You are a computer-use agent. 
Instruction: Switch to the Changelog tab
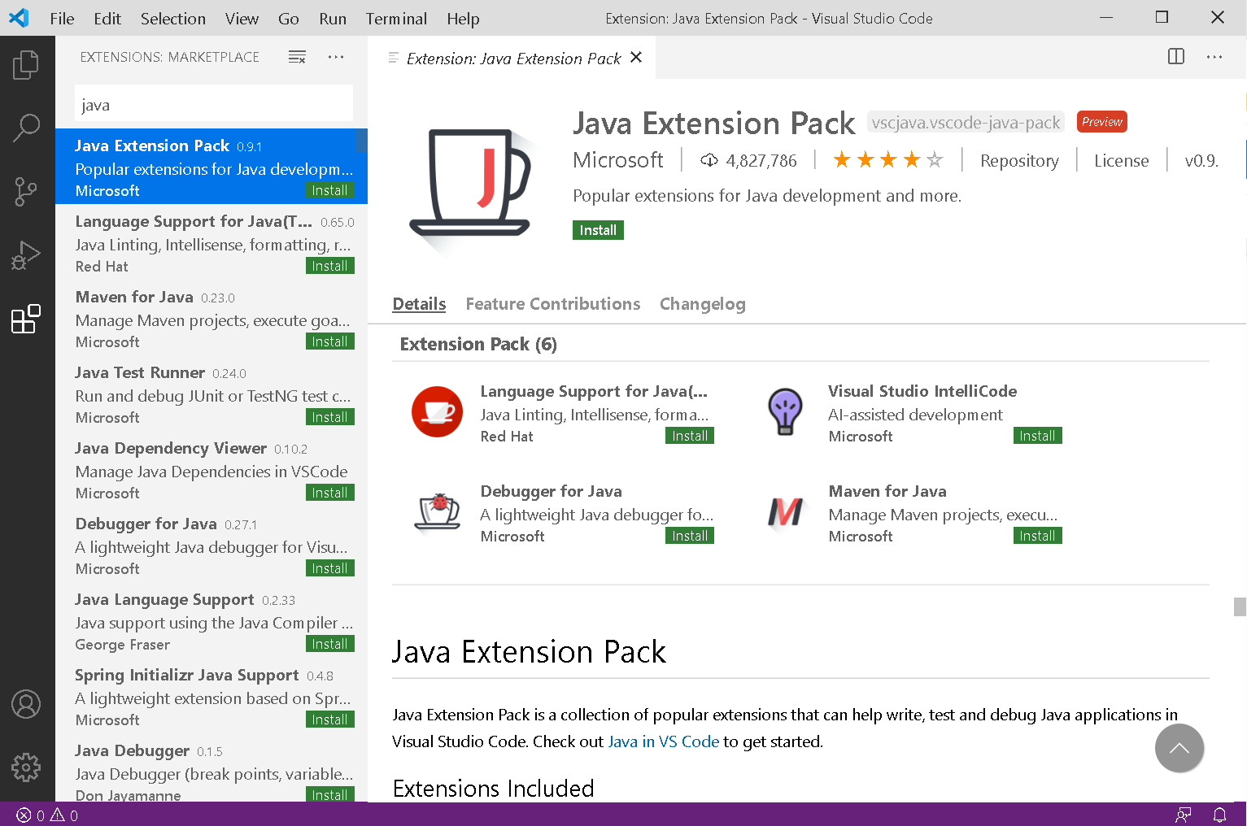[x=703, y=304]
